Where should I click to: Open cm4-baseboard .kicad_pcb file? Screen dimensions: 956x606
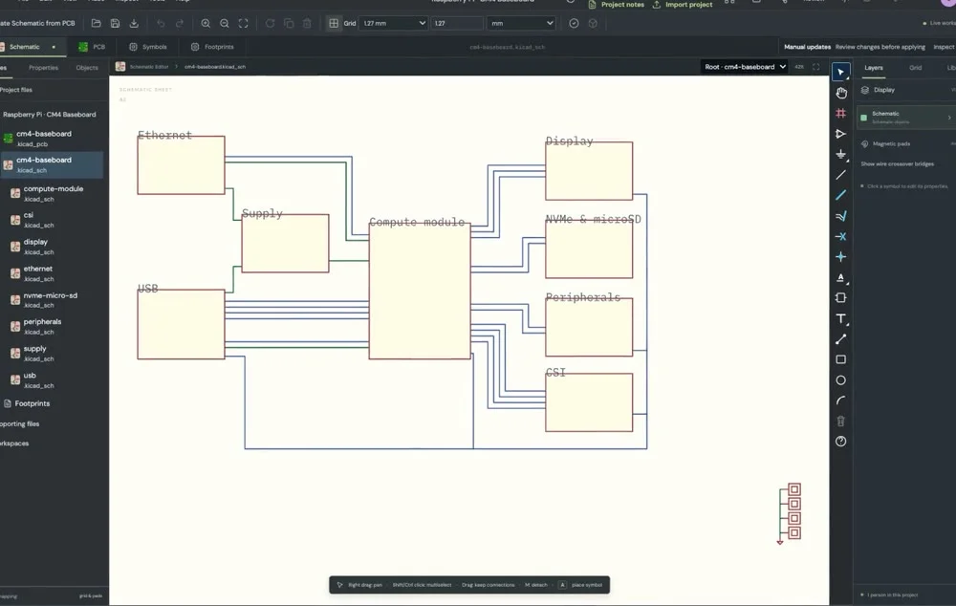point(43,139)
